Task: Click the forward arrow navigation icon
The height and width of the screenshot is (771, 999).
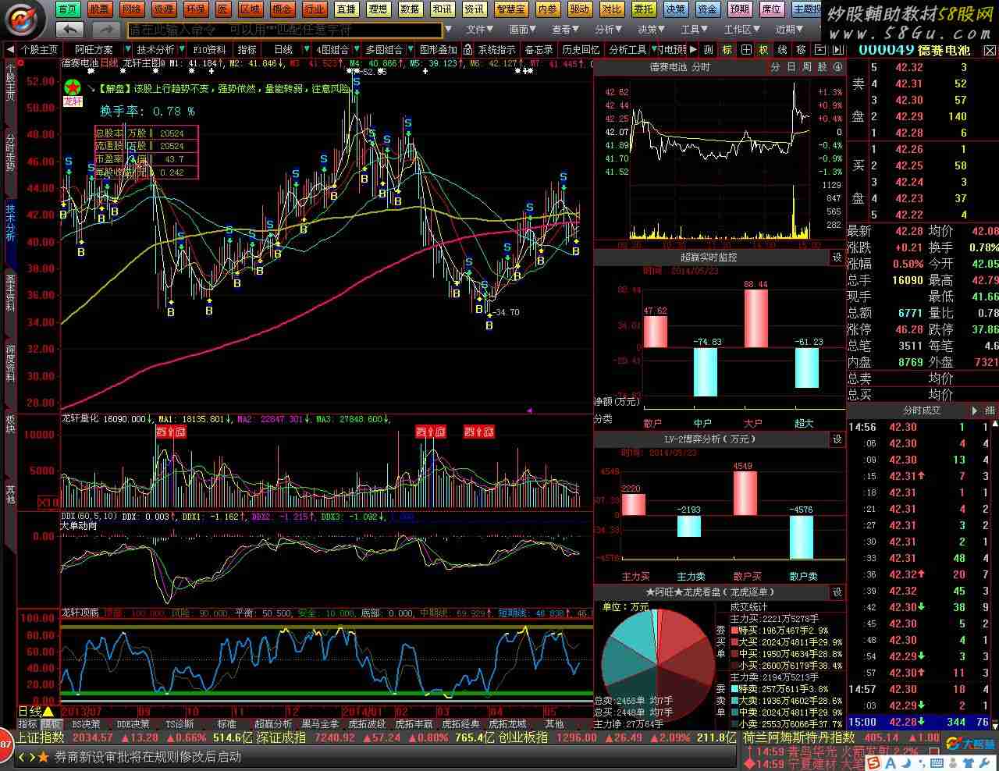Action: point(105,30)
